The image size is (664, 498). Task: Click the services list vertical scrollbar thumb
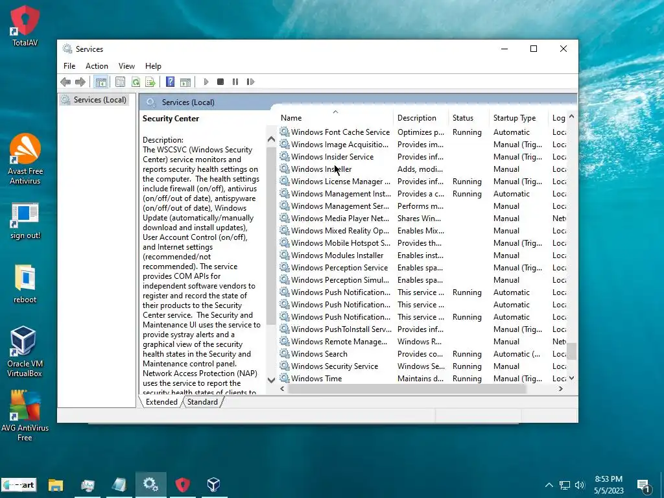[572, 351]
